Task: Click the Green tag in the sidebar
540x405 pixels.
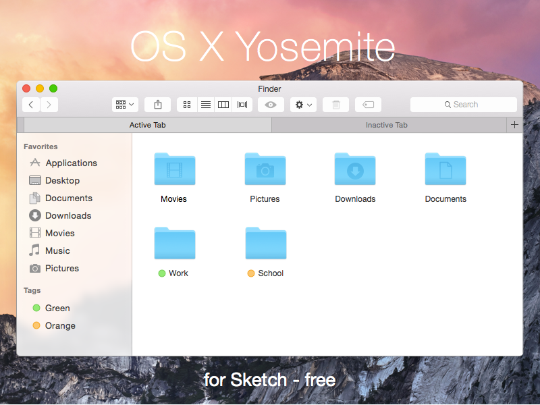Action: point(51,308)
